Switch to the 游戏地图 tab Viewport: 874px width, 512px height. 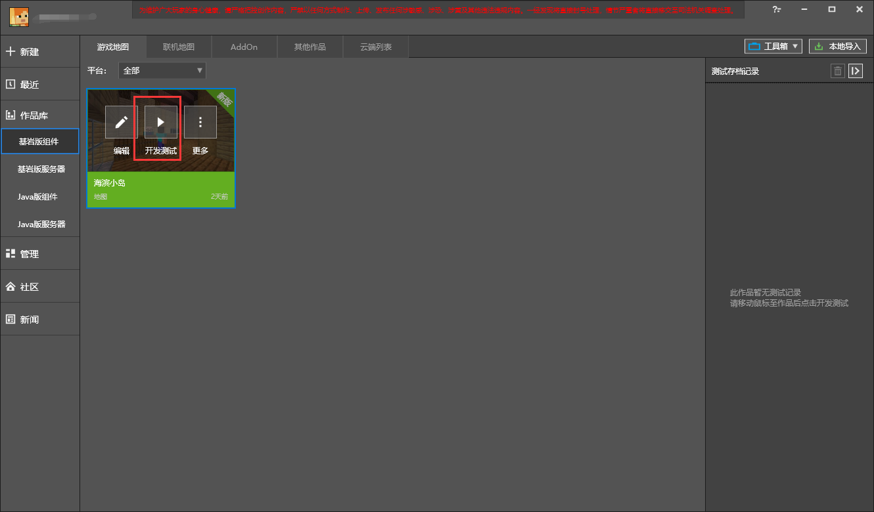[x=113, y=47]
